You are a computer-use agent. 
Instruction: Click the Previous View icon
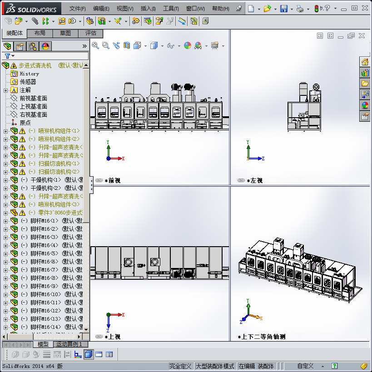[116, 45]
